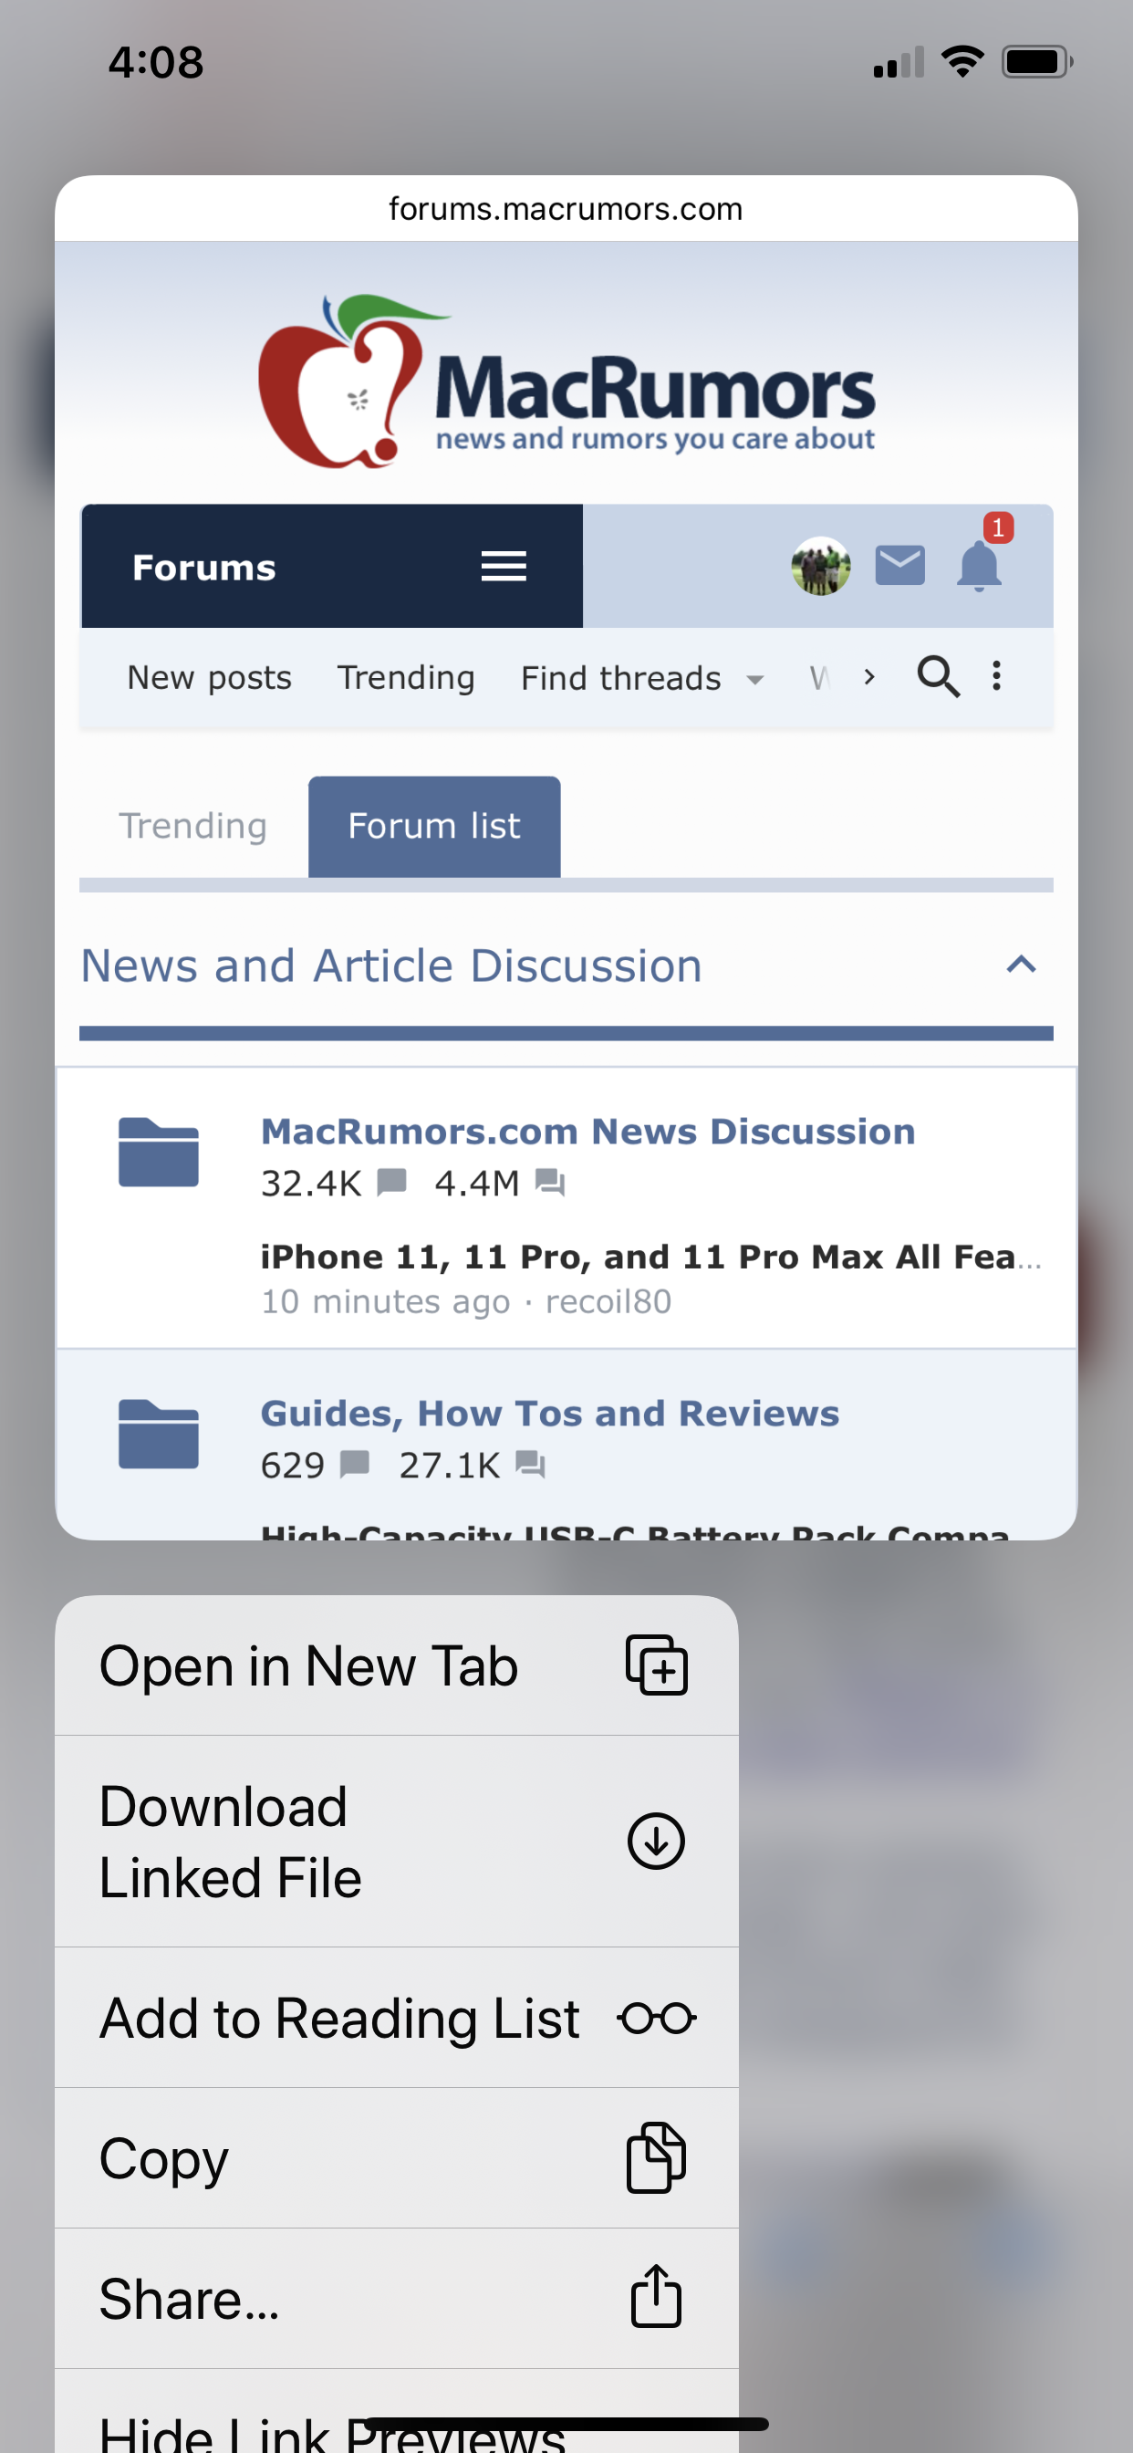The width and height of the screenshot is (1133, 2453).
Task: Tap the Wi-Fi status icon
Action: point(962,62)
